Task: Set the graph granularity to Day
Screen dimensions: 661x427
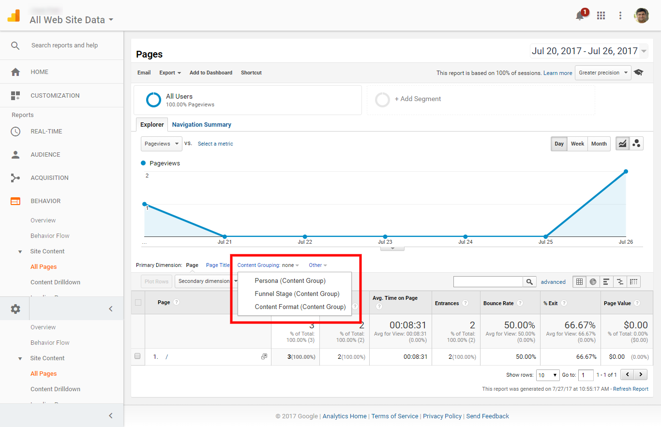Action: pyautogui.click(x=559, y=144)
